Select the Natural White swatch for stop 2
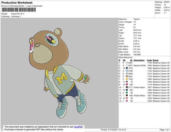Image resolution: width=171 pixels, height=132 pixels. 127,65
